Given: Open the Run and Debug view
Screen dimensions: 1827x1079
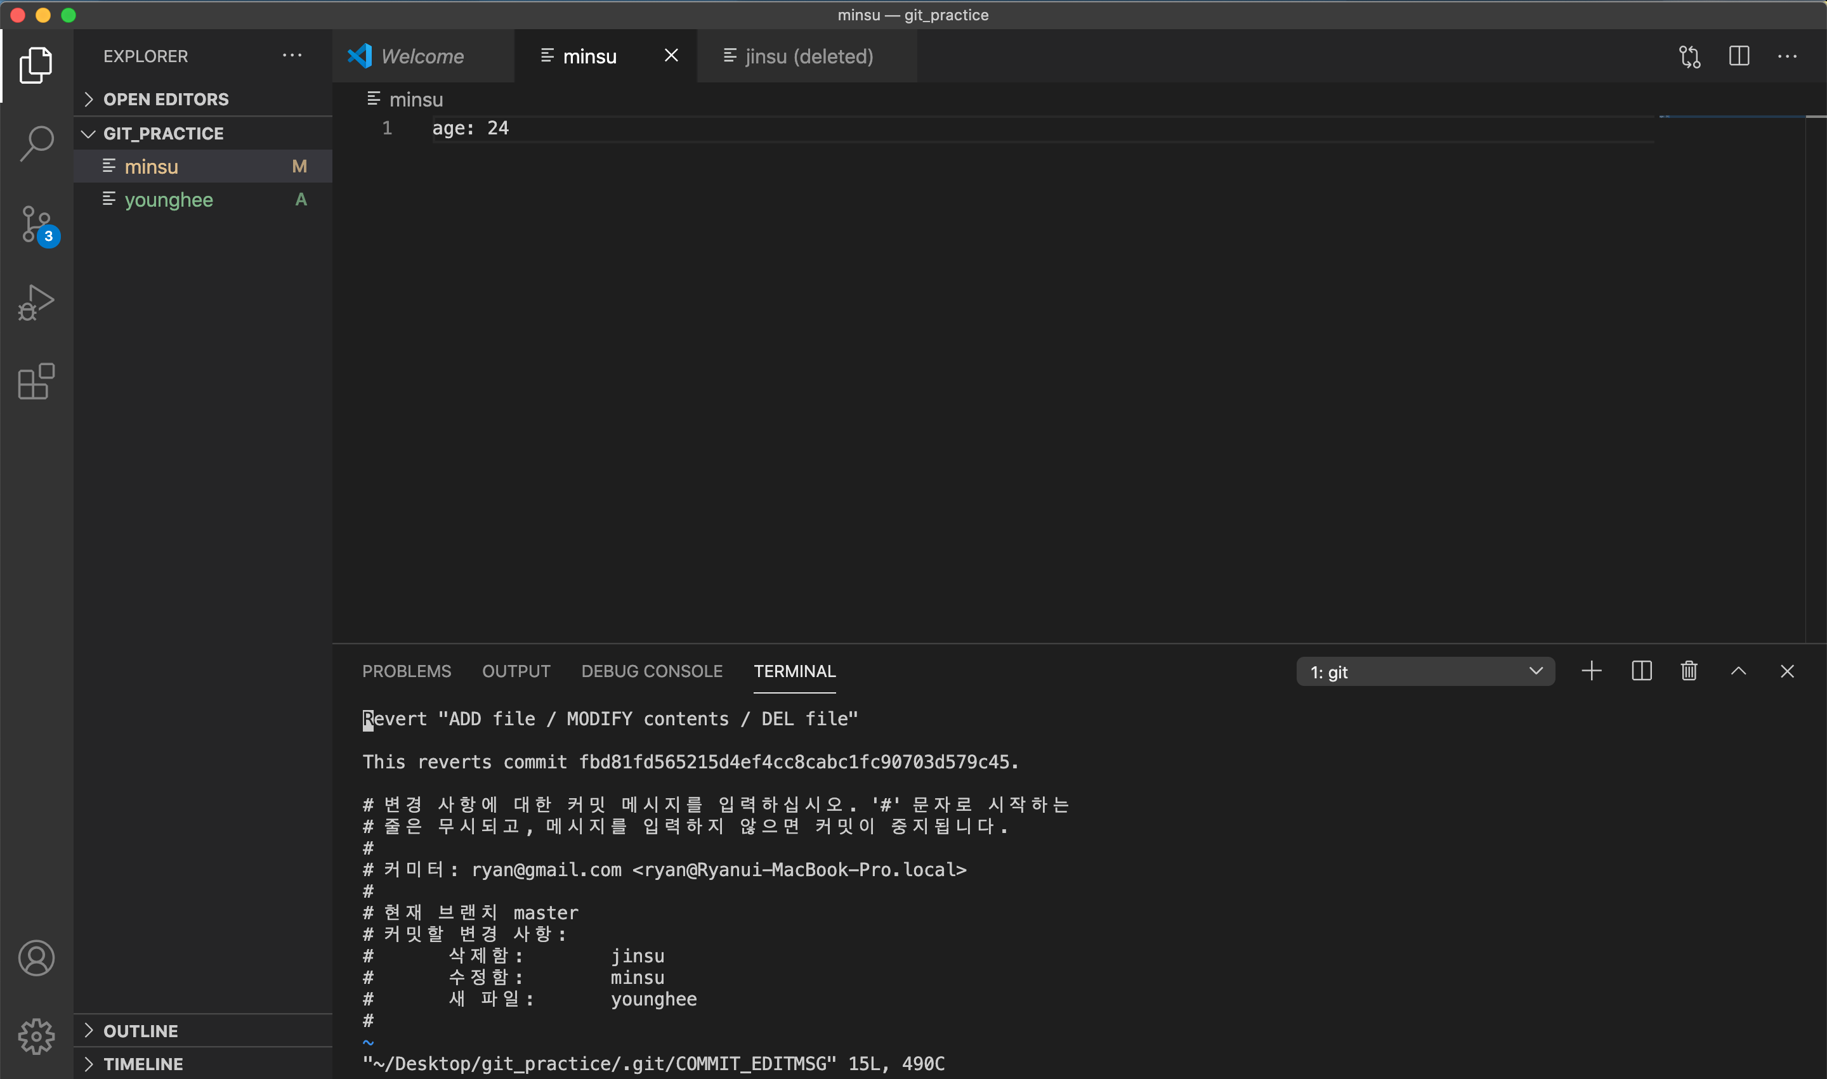Looking at the screenshot, I should click(x=36, y=302).
